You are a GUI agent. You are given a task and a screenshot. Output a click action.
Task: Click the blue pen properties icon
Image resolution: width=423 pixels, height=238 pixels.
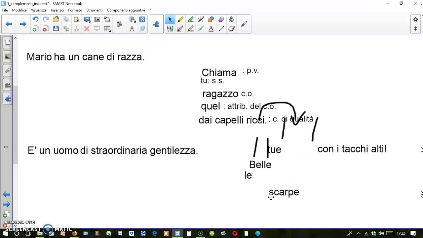(x=244, y=24)
